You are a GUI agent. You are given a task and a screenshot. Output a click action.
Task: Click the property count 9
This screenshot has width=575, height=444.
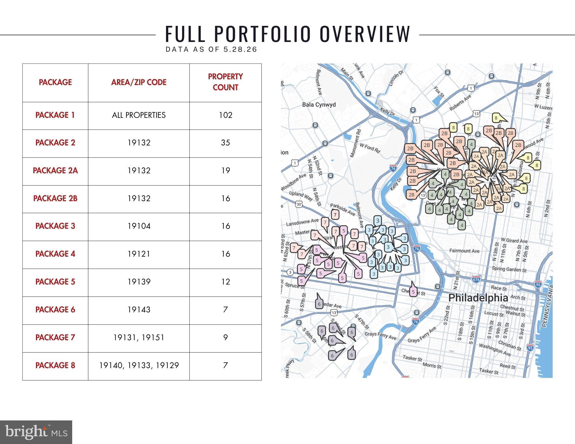pyautogui.click(x=226, y=337)
